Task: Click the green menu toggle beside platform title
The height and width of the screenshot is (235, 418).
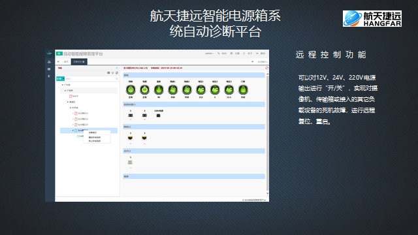Action: (59, 54)
